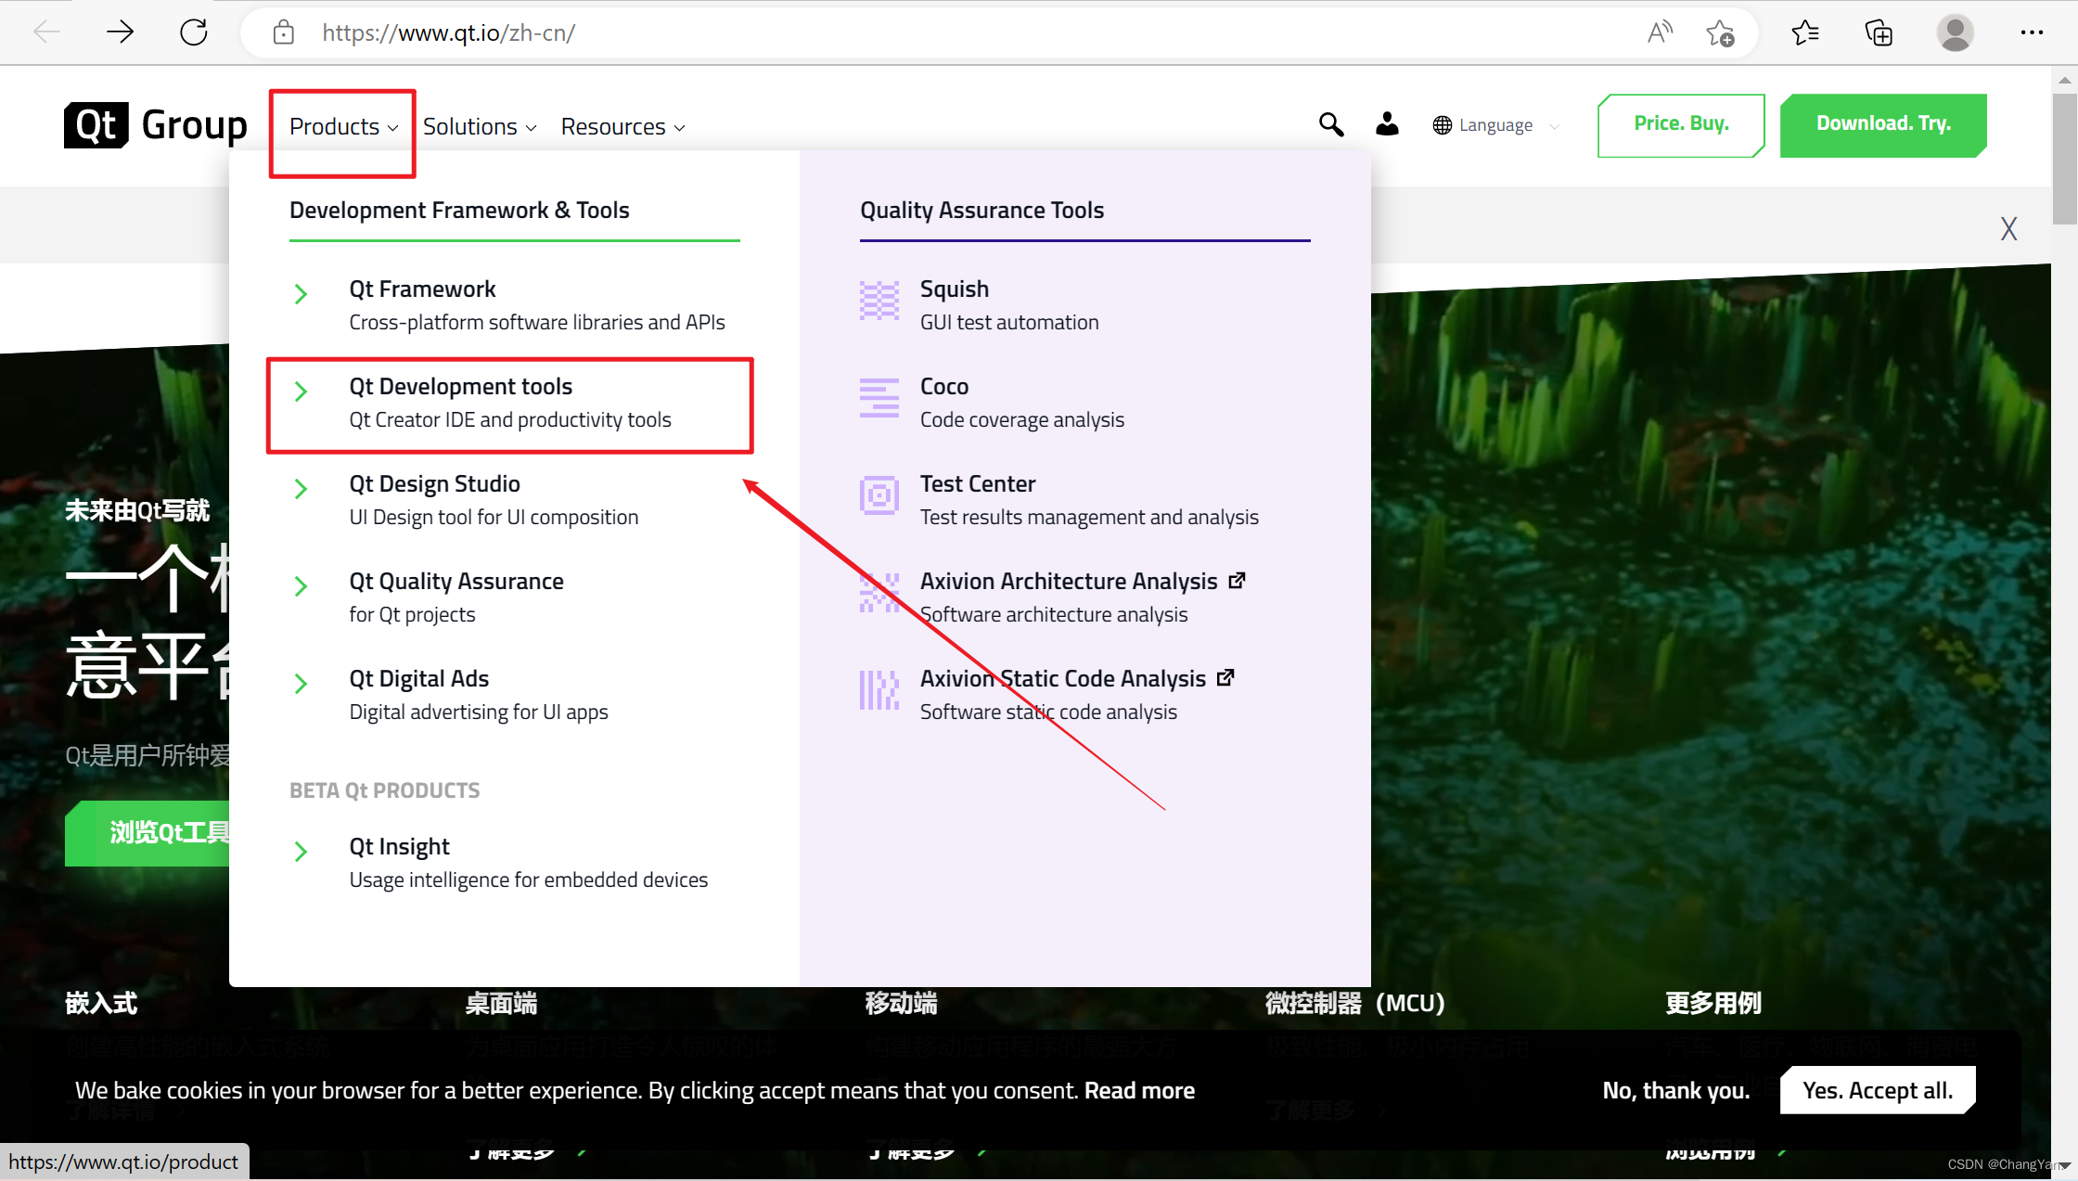Open Test Center link
Image resolution: width=2078 pixels, height=1181 pixels.
(x=1088, y=500)
